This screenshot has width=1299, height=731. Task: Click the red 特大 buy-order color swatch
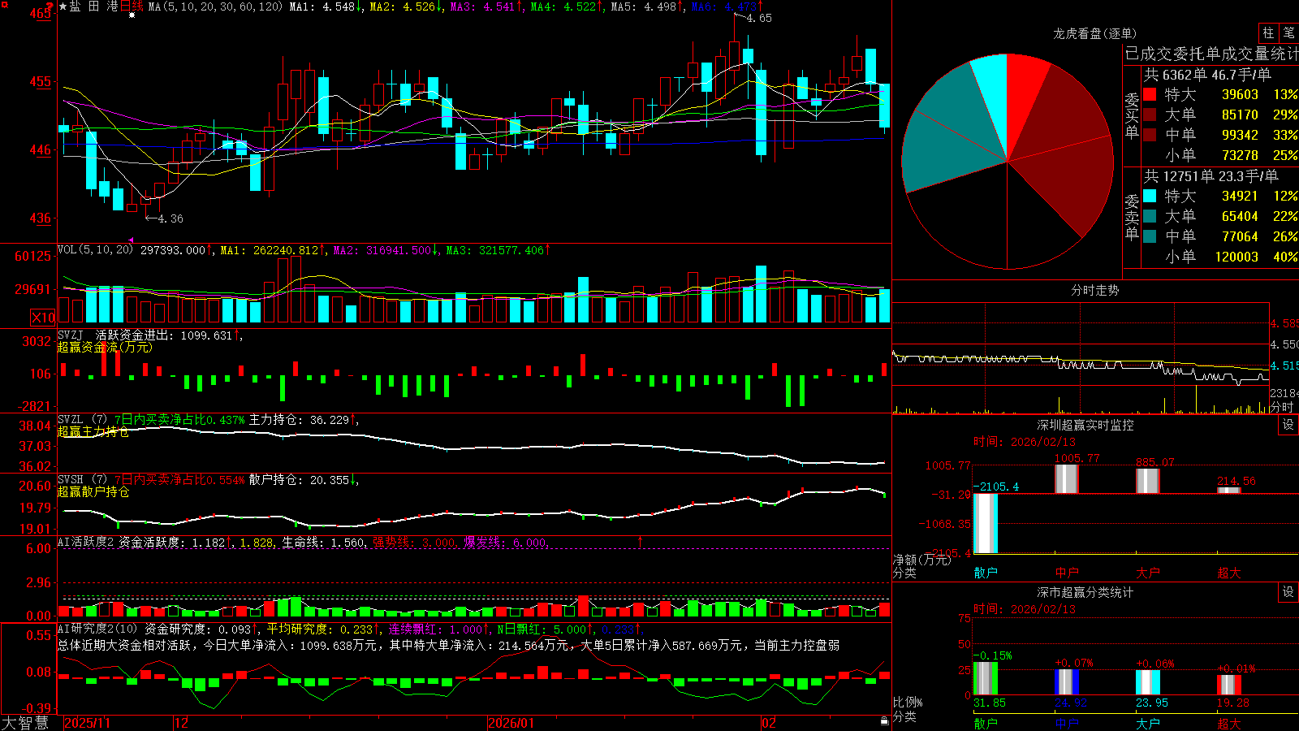coord(1150,94)
